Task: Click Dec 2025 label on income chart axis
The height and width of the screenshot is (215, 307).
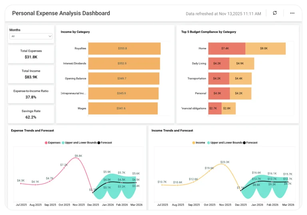Action: (241, 205)
